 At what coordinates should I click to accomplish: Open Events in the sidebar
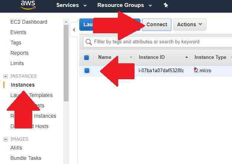18,32
